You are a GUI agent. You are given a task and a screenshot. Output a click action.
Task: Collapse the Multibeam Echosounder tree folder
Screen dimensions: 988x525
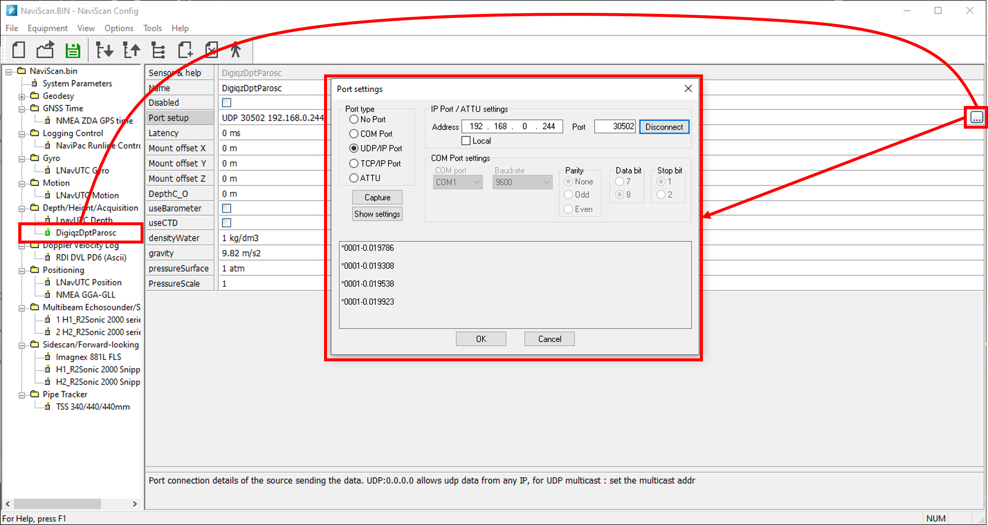[22, 308]
